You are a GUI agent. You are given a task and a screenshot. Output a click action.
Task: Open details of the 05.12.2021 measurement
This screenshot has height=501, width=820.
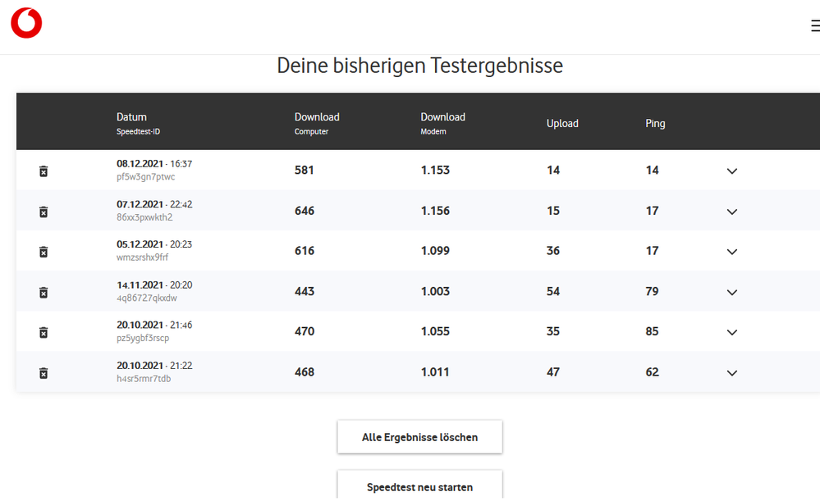tap(731, 252)
